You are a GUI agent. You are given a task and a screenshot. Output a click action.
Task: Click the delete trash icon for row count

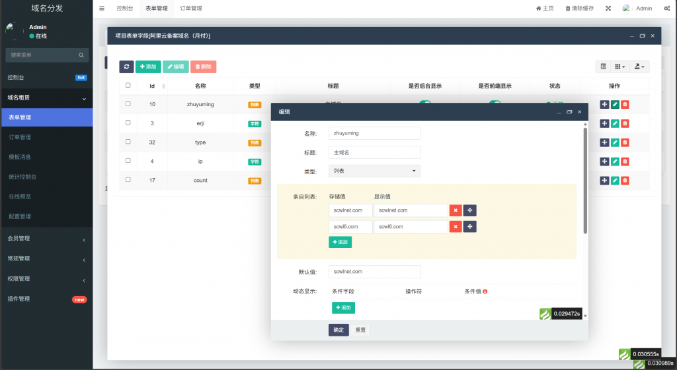(x=625, y=181)
